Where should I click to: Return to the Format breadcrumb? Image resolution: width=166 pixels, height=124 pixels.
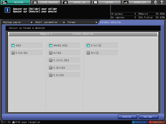72,22
